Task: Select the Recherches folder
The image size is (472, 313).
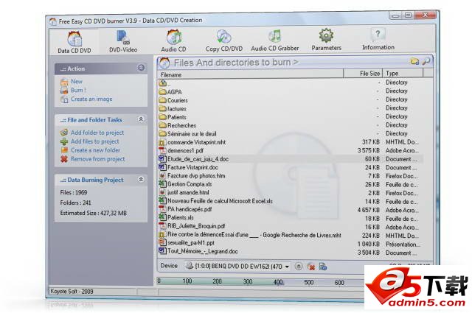Action: click(x=291, y=125)
